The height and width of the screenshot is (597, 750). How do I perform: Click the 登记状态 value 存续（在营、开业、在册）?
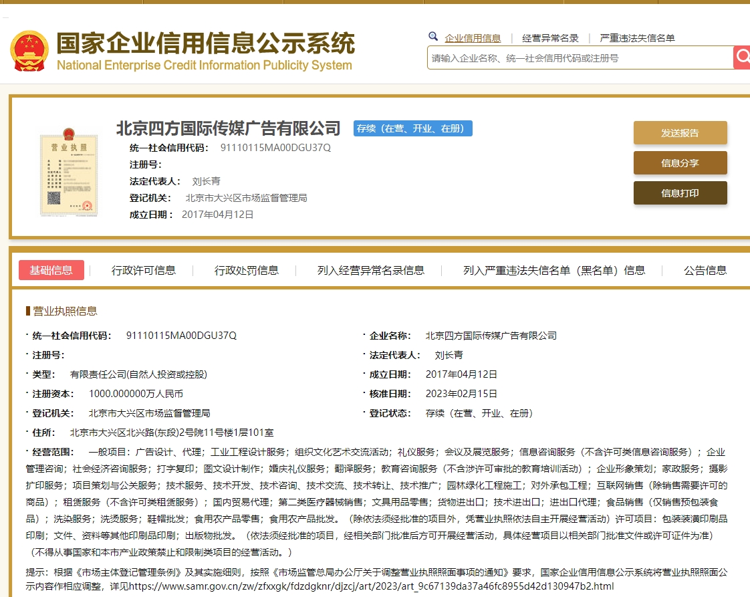(479, 413)
